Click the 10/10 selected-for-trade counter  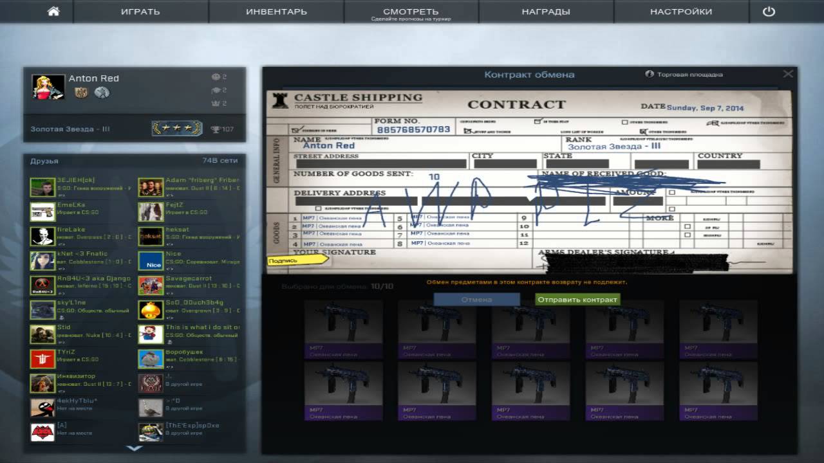[382, 286]
